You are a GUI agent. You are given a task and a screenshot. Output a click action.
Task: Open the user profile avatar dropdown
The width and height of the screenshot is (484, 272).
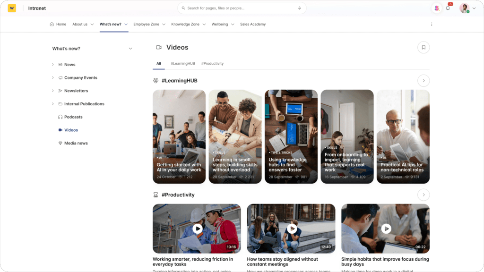(467, 8)
